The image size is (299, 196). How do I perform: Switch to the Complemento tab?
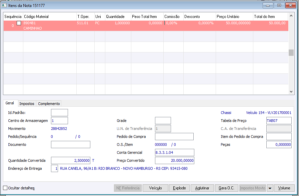(x=49, y=104)
